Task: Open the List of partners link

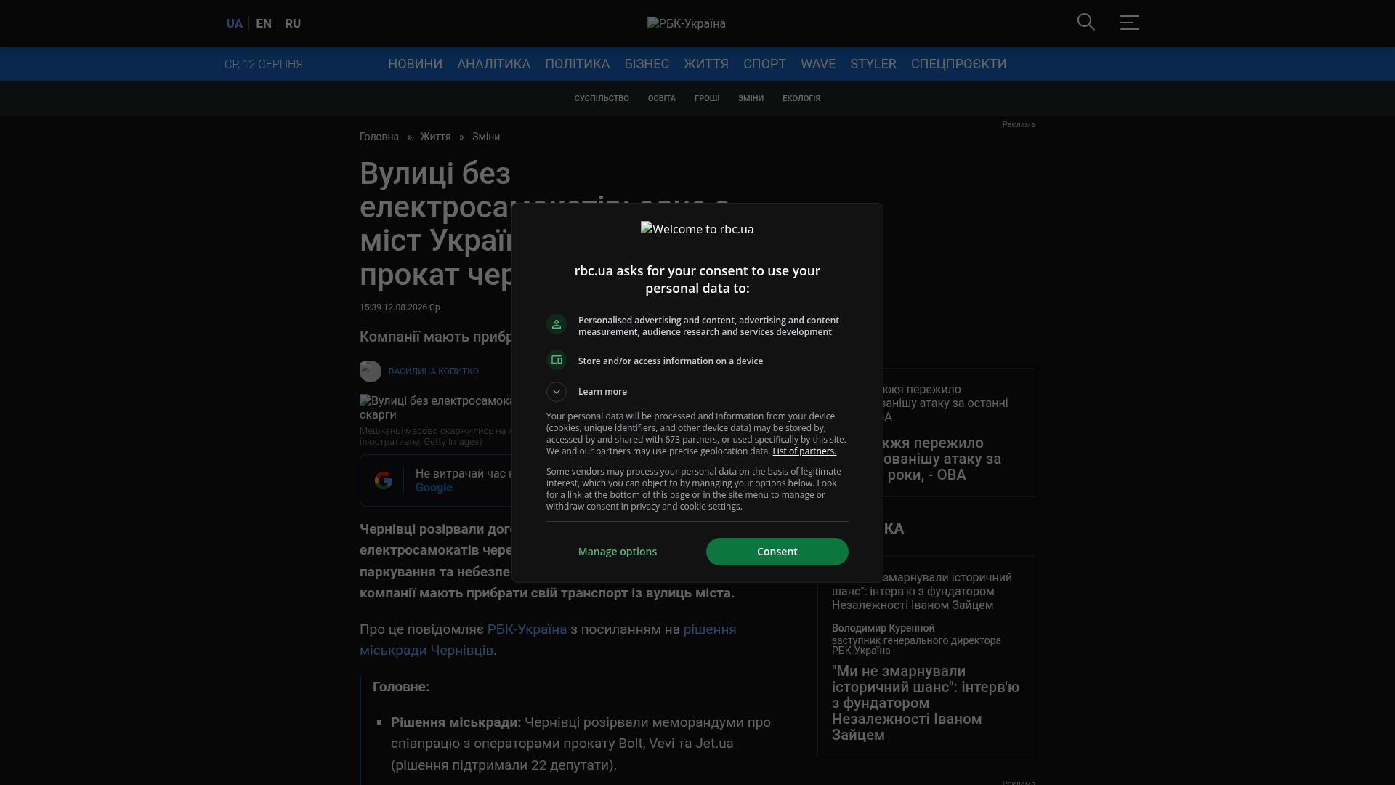Action: pos(804,451)
